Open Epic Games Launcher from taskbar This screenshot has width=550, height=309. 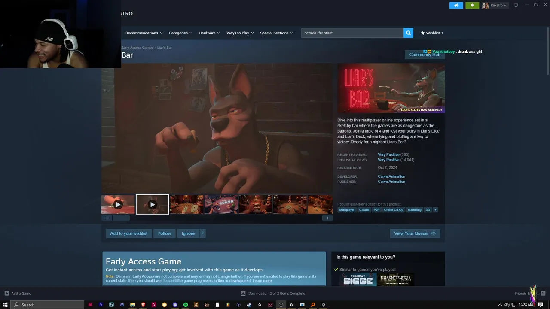[323, 305]
